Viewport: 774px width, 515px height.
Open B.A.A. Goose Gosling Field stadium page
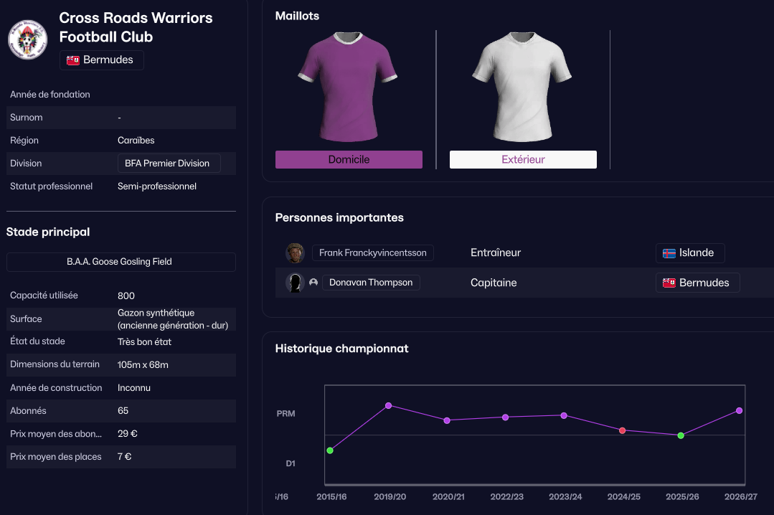tap(121, 262)
